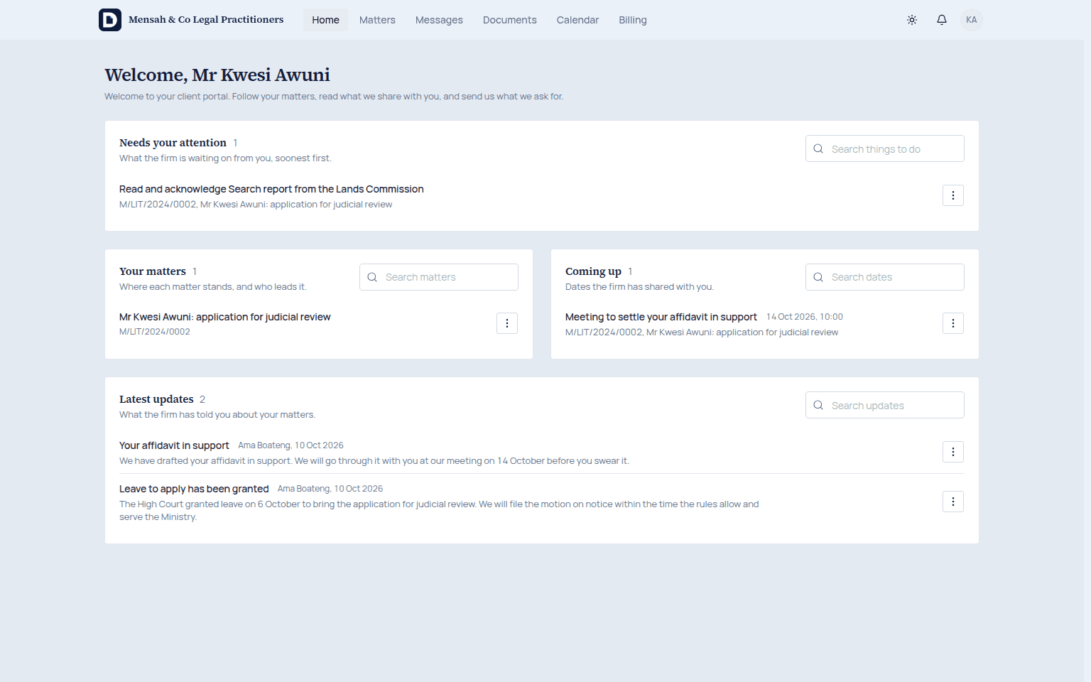Image resolution: width=1091 pixels, height=682 pixels.
Task: View the Billing tab
Action: pos(633,20)
